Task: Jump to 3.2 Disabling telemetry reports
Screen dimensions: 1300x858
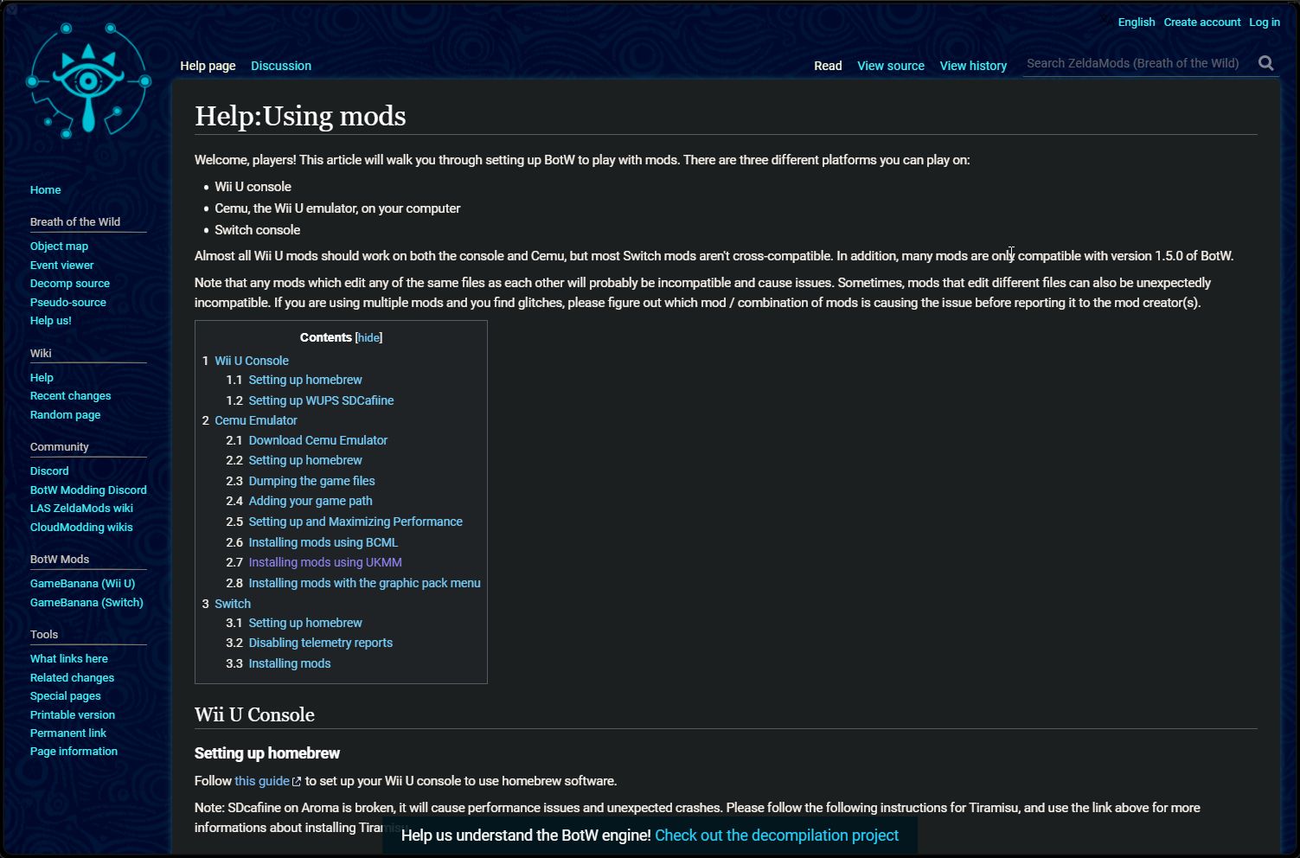Action: click(x=310, y=643)
